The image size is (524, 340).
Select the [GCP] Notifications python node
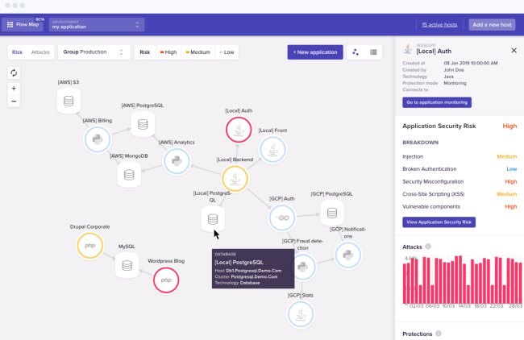[x=348, y=255]
